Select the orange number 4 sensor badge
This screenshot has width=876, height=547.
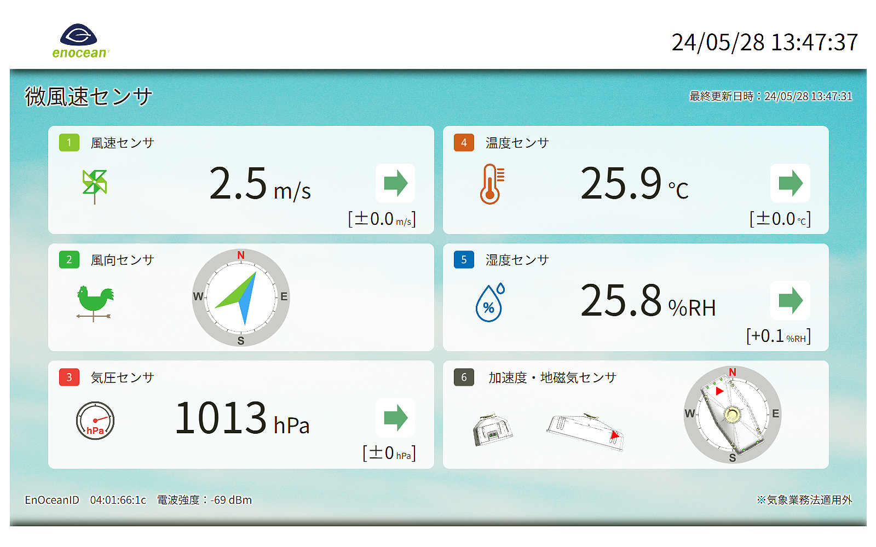tap(464, 143)
